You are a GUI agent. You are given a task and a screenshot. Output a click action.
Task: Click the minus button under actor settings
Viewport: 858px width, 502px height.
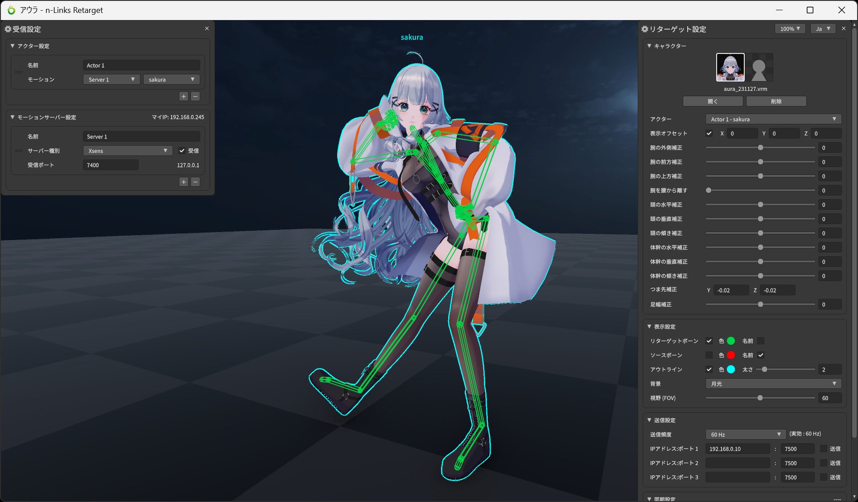pos(195,96)
